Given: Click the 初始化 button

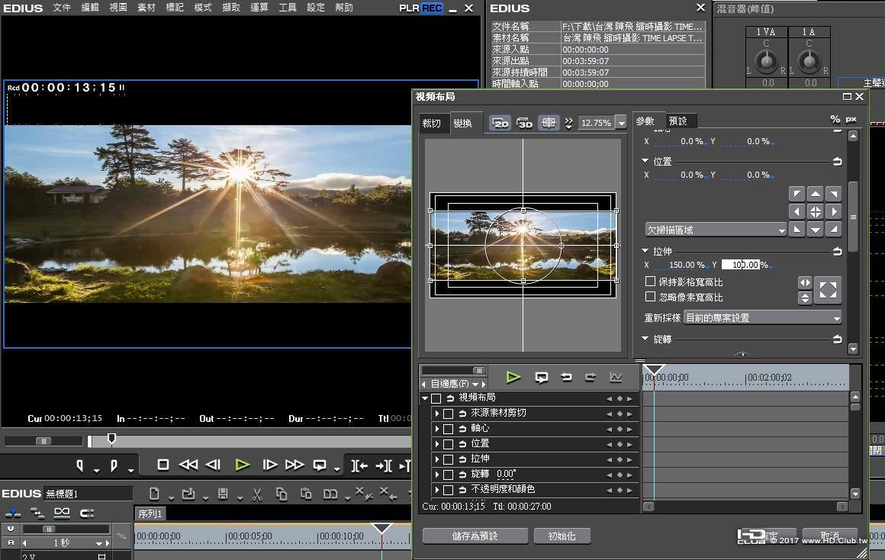Looking at the screenshot, I should [562, 536].
